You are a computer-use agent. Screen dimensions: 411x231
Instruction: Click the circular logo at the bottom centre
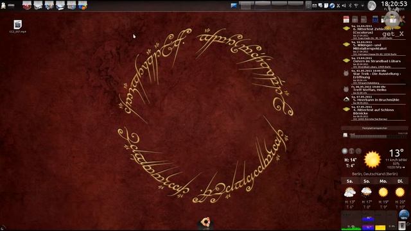pyautogui.click(x=205, y=222)
